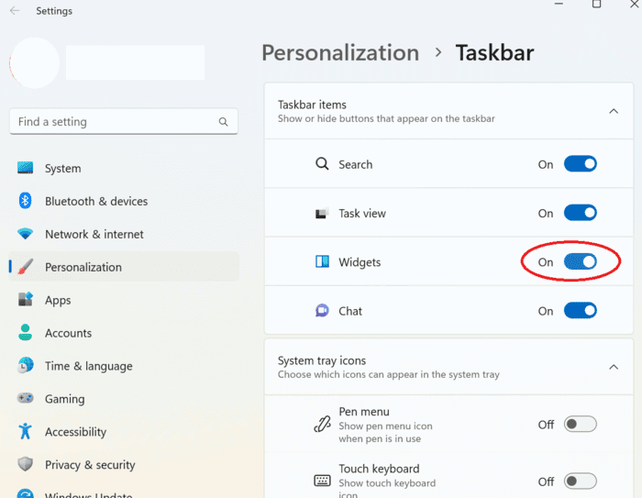Screen dimensions: 642x498
Task: Click the System tray icons heading
Action: pos(322,360)
